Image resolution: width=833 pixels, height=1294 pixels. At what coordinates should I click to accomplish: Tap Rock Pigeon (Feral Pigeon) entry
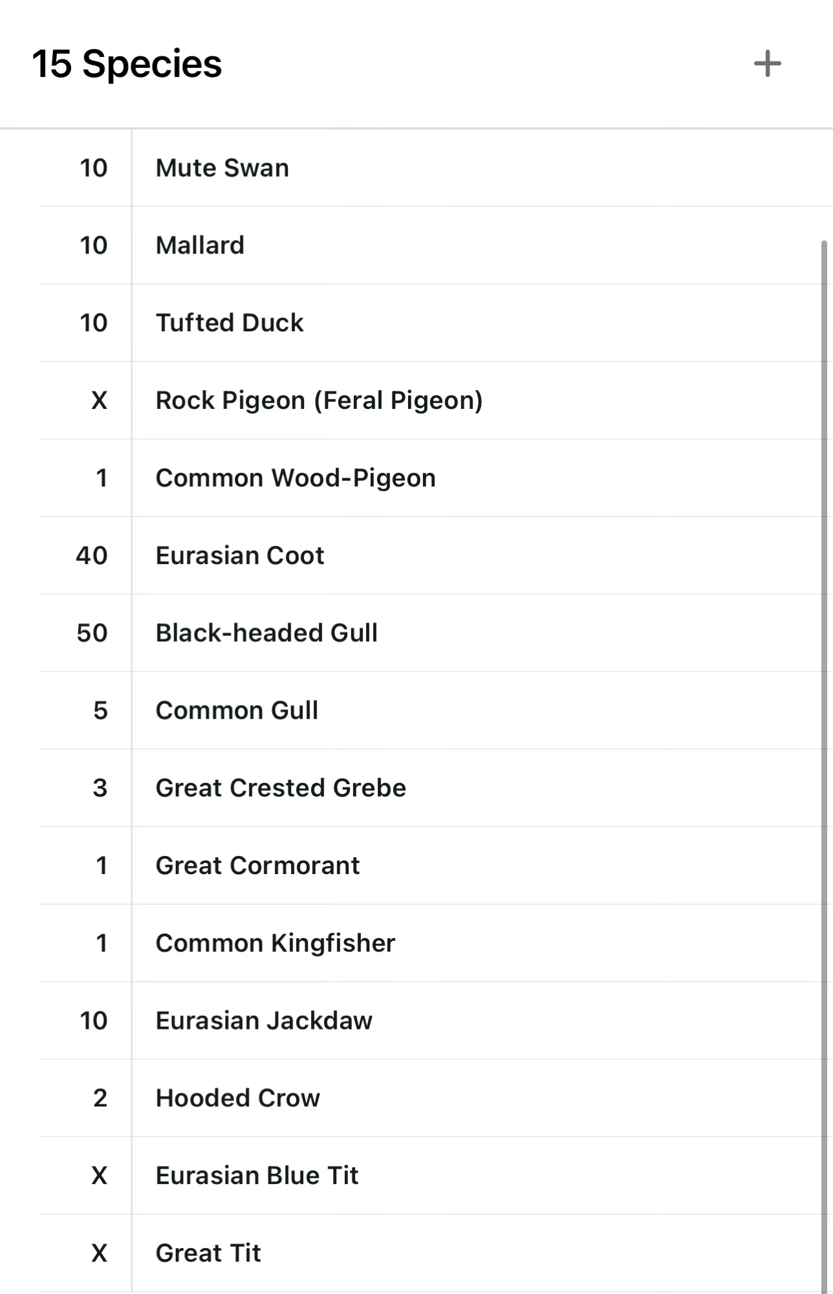click(319, 400)
